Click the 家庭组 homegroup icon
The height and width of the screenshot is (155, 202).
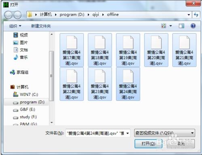13,72
